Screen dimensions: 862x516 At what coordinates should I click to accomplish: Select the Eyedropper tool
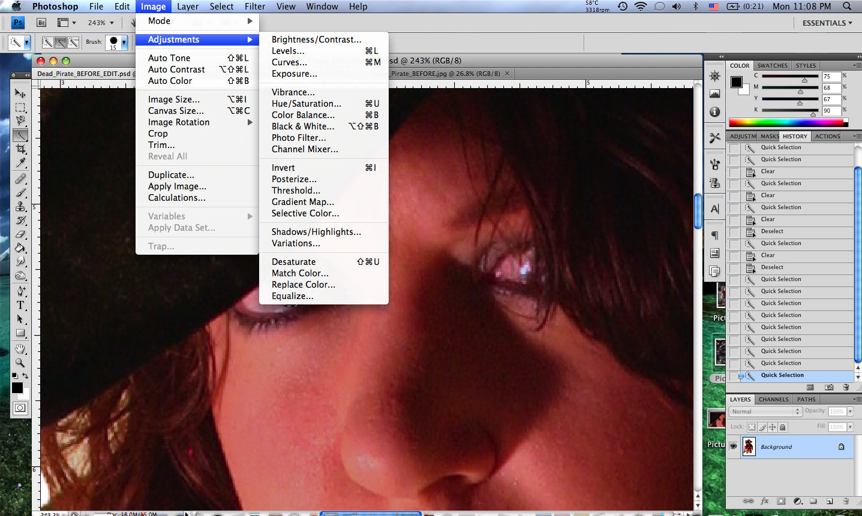[20, 162]
